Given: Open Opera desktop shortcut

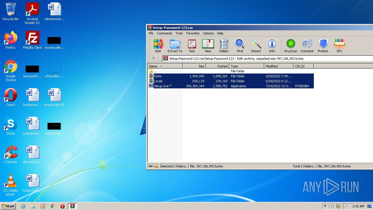Looking at the screenshot, I should (x=10, y=97).
